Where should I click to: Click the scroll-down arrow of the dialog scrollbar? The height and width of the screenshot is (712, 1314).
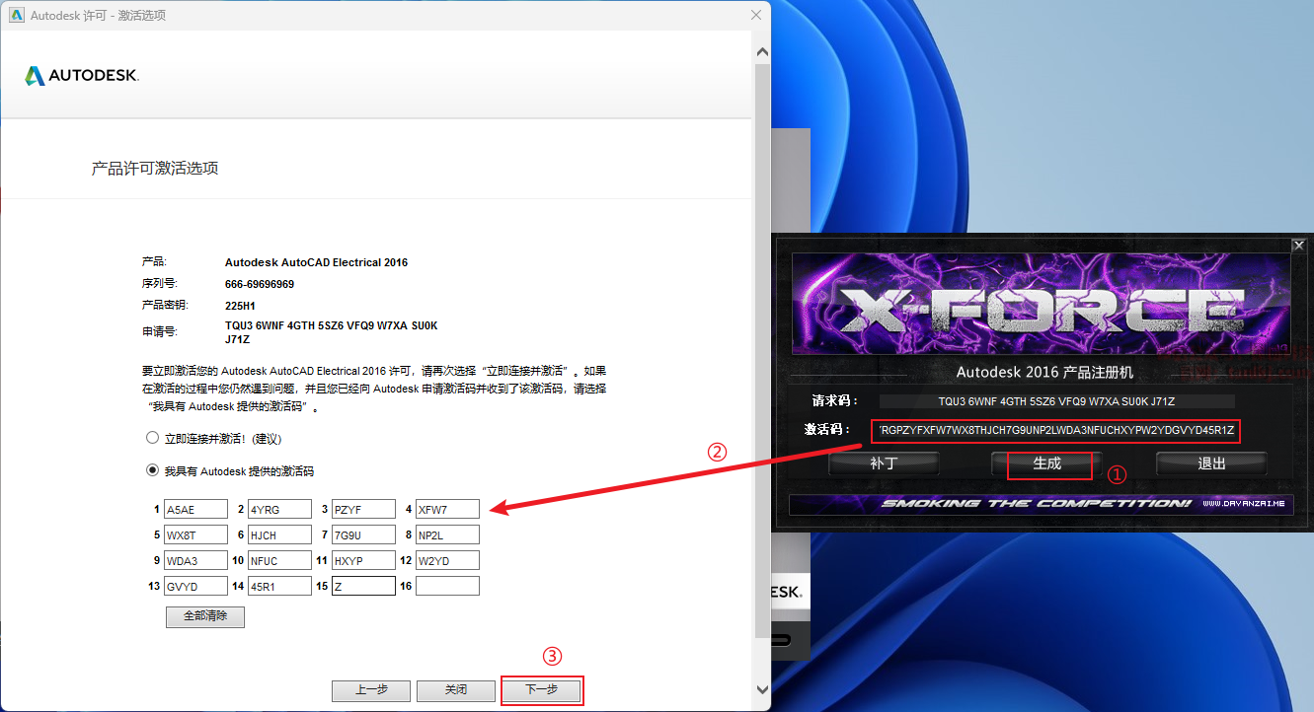pos(761,689)
